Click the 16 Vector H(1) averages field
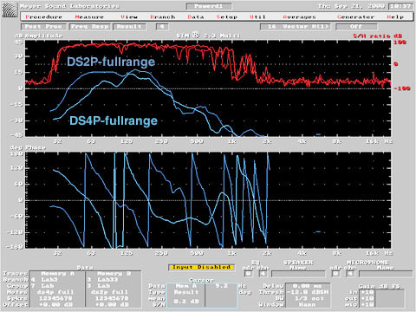Screen dimensions: 416x312 (x=296, y=27)
